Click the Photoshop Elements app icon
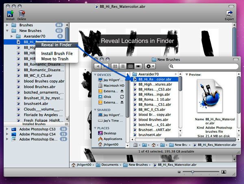The width and height of the screenshot is (244, 184). (x=14, y=139)
